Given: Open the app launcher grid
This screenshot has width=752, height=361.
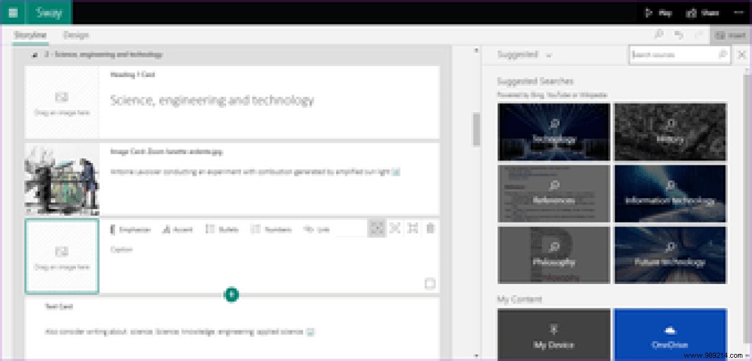Looking at the screenshot, I should 12,13.
